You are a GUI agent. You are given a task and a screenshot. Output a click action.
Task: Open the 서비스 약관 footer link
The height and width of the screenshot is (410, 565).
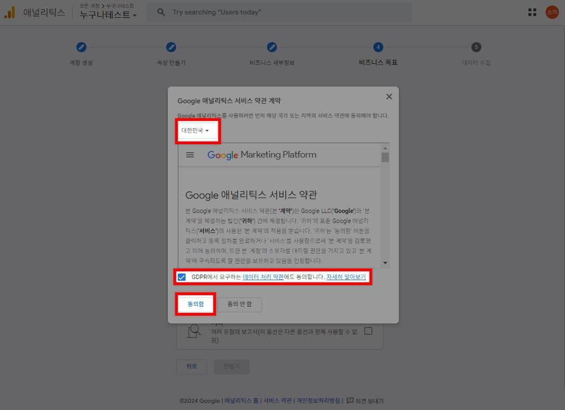[x=278, y=401]
